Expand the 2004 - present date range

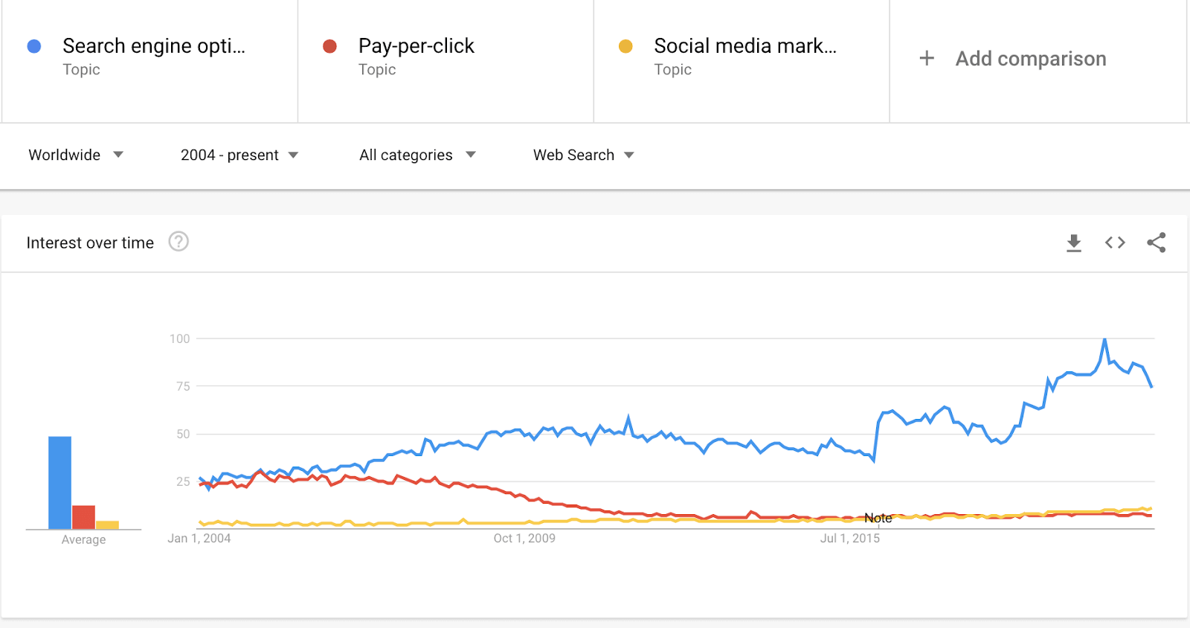(x=239, y=155)
